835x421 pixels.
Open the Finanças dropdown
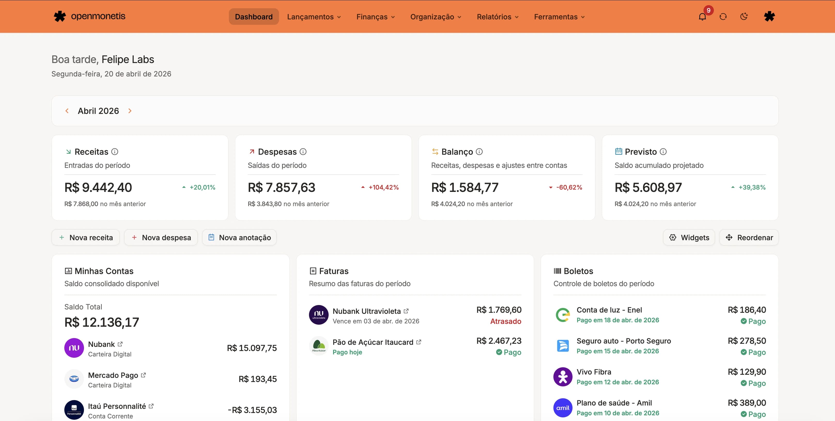click(375, 17)
